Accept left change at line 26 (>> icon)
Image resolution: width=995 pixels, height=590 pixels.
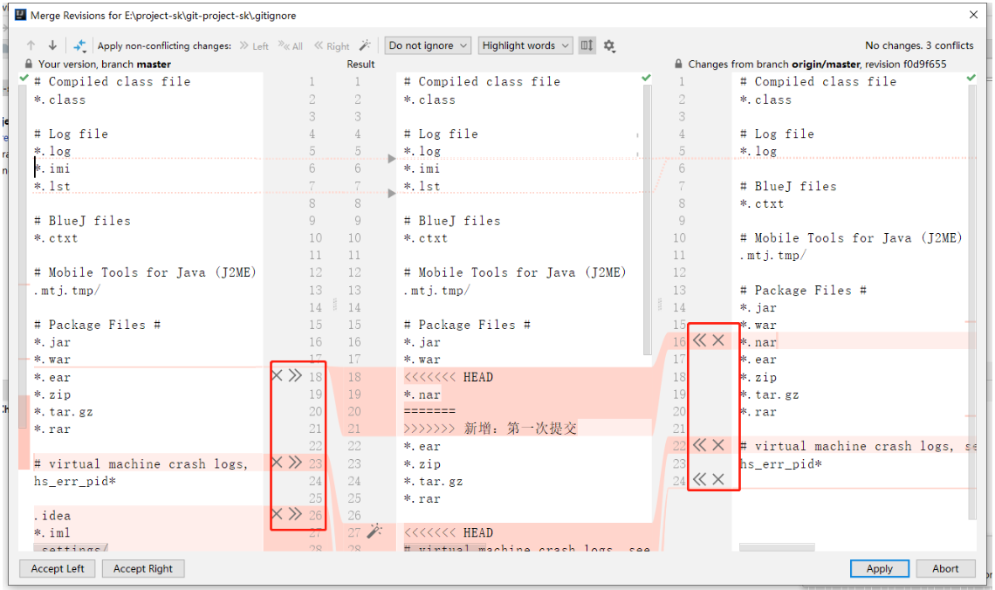click(x=295, y=514)
